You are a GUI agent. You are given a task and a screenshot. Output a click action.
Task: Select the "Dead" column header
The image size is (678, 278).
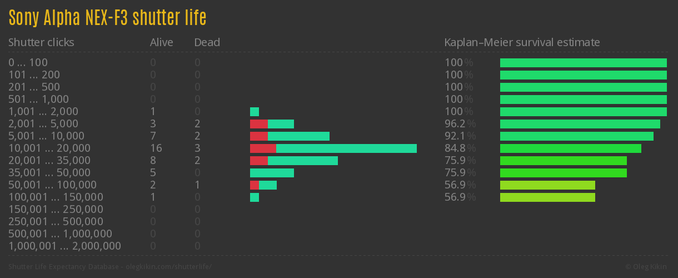(x=207, y=42)
